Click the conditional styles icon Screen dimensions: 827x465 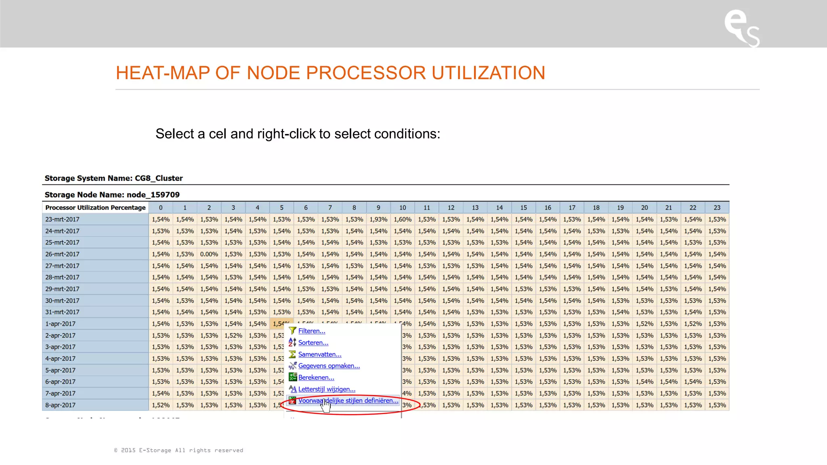292,401
